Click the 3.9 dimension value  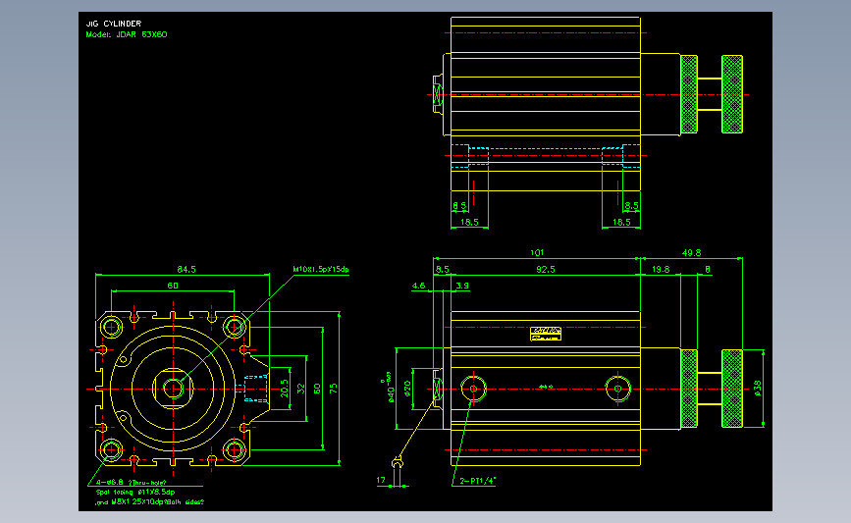click(x=462, y=286)
